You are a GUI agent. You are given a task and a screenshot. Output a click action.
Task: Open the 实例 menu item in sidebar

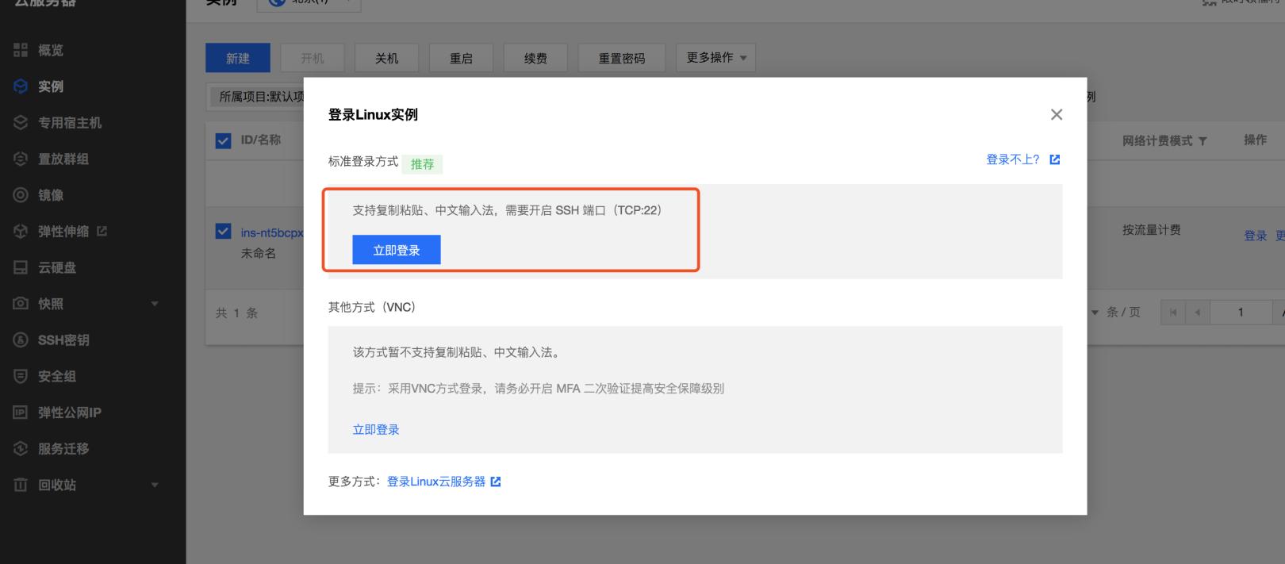(x=51, y=86)
